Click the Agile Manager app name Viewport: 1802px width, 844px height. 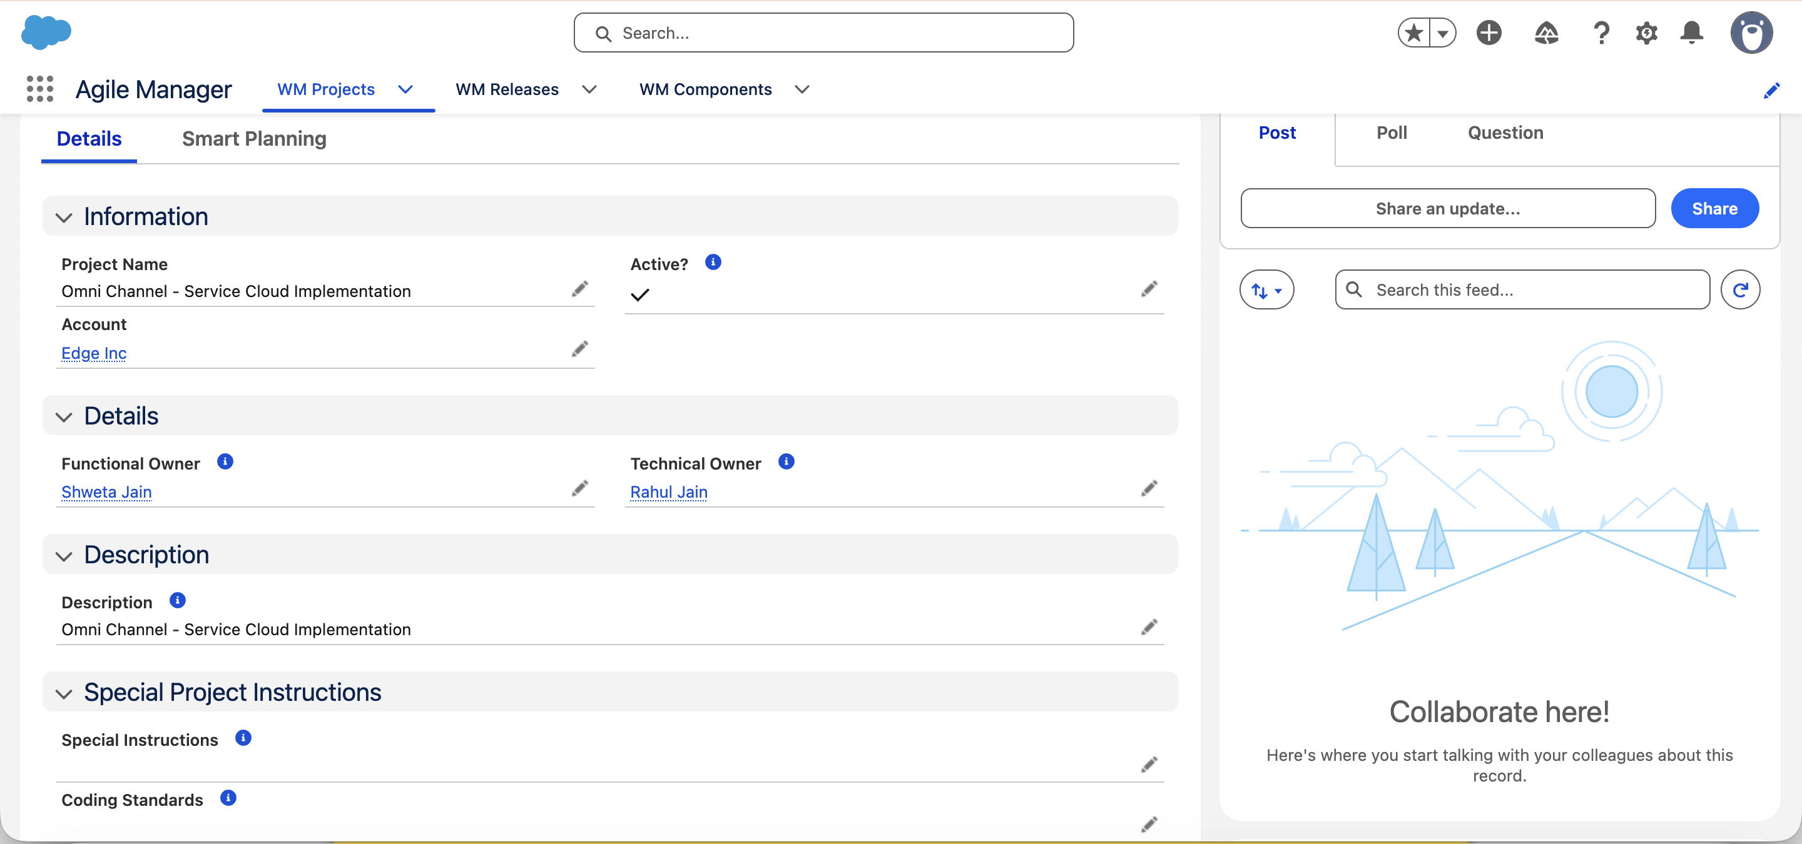(153, 89)
